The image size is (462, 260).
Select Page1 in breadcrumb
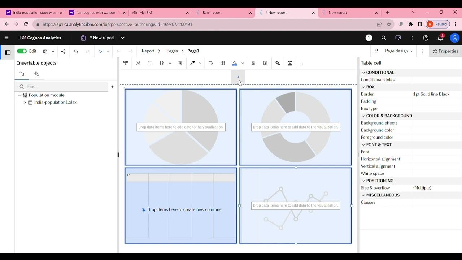[x=193, y=51]
